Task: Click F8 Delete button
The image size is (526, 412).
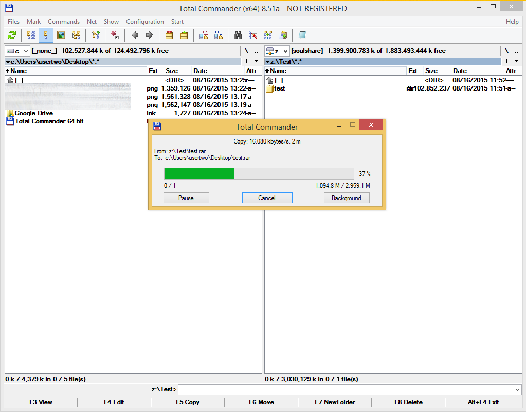Action: [x=408, y=402]
